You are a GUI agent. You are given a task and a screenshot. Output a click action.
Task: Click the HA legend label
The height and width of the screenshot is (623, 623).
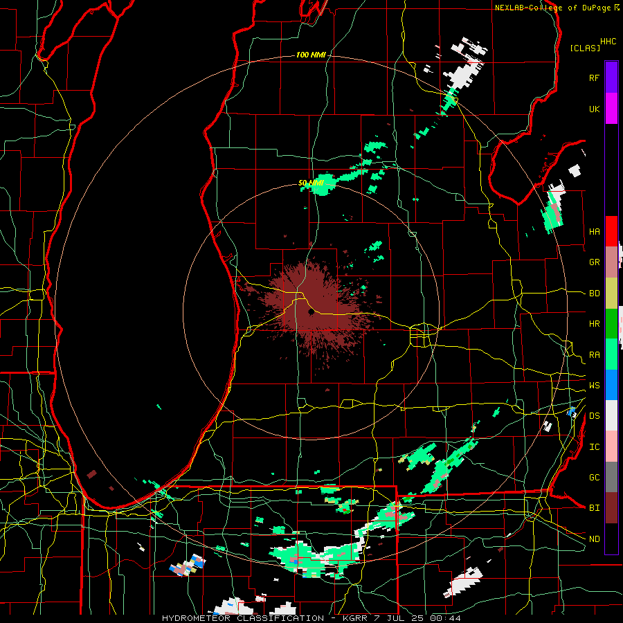[595, 232]
